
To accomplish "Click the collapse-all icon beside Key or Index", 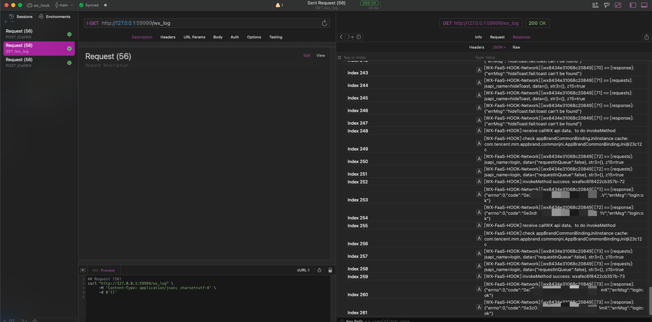I will pyautogui.click(x=339, y=57).
